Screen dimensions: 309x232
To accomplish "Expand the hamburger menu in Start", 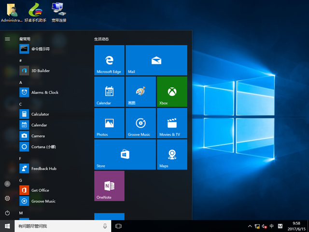I will (x=7, y=39).
